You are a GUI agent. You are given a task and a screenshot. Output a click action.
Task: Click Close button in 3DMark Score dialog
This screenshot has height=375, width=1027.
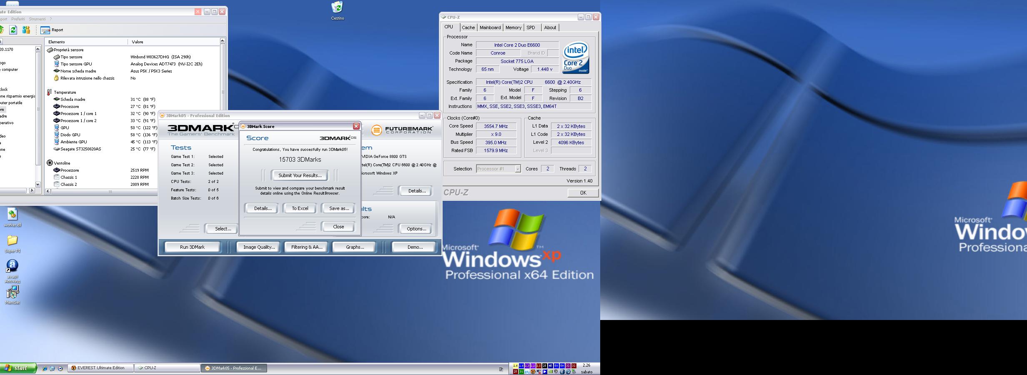[338, 227]
